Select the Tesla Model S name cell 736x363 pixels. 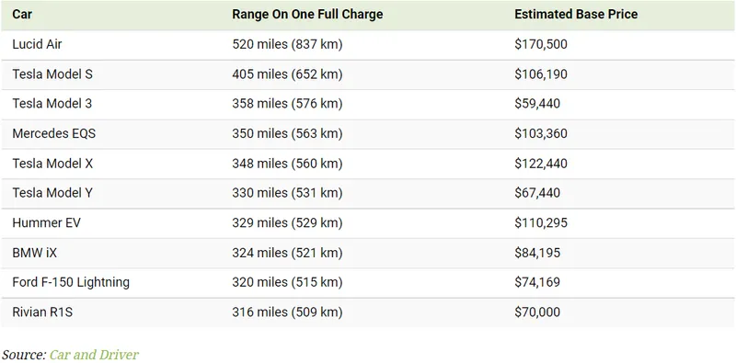pos(52,74)
